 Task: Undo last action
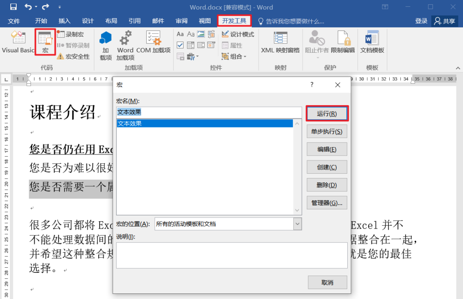pos(28,7)
